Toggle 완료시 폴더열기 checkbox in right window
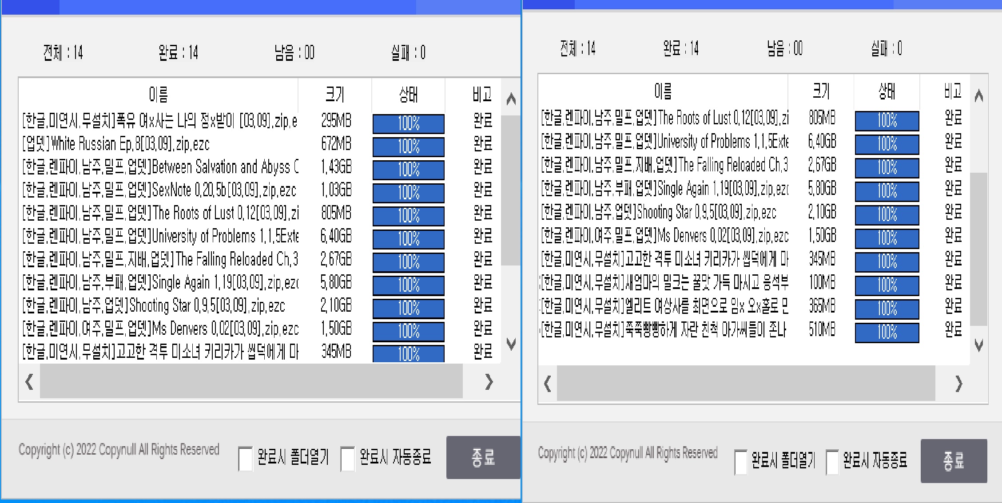Viewport: 1002px width, 503px height. tap(740, 462)
